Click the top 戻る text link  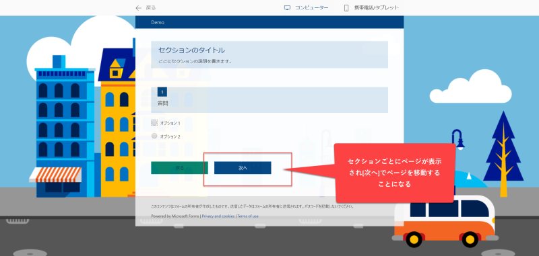tap(150, 8)
